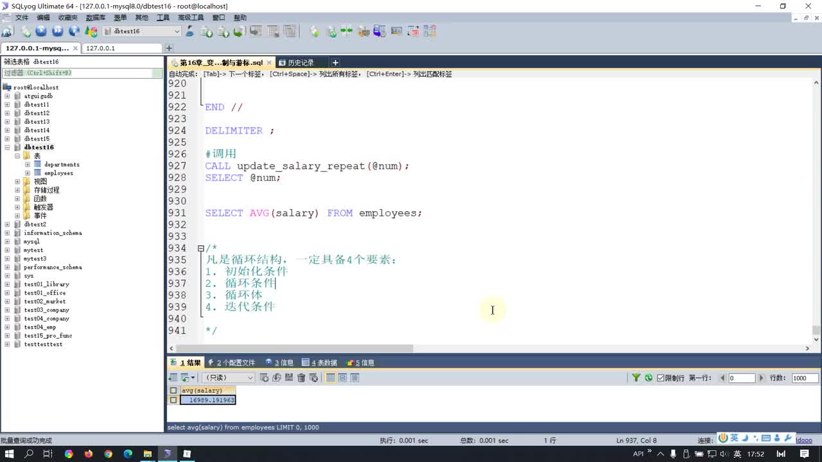Screen dimensions: 822x462
Task: Select the 触发器 triggers folder
Action: tap(44, 207)
